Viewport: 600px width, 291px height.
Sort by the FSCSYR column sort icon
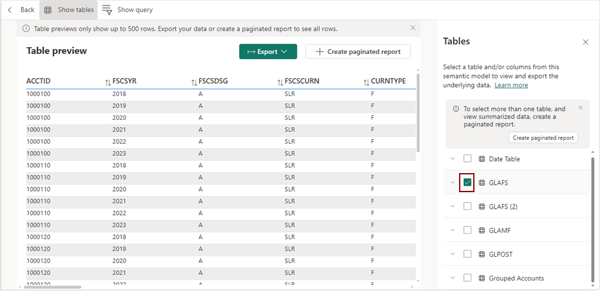coord(108,82)
